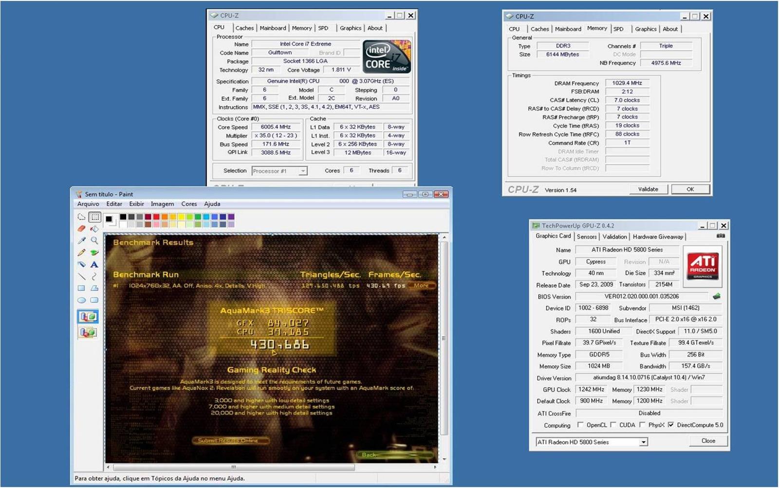This screenshot has width=779, height=488.
Task: Click the right arrow of Paint's horizontal scrollbar
Action: point(435,467)
